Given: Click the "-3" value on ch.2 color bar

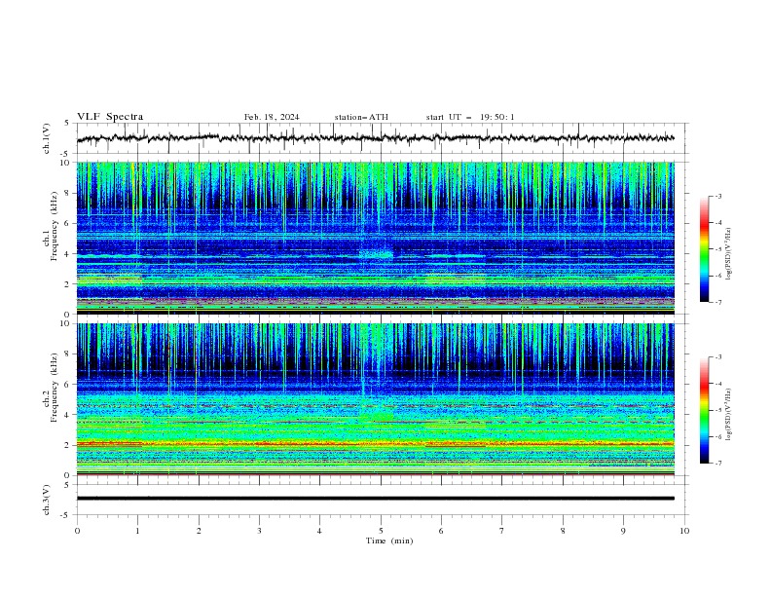Looking at the screenshot, I should click(717, 357).
